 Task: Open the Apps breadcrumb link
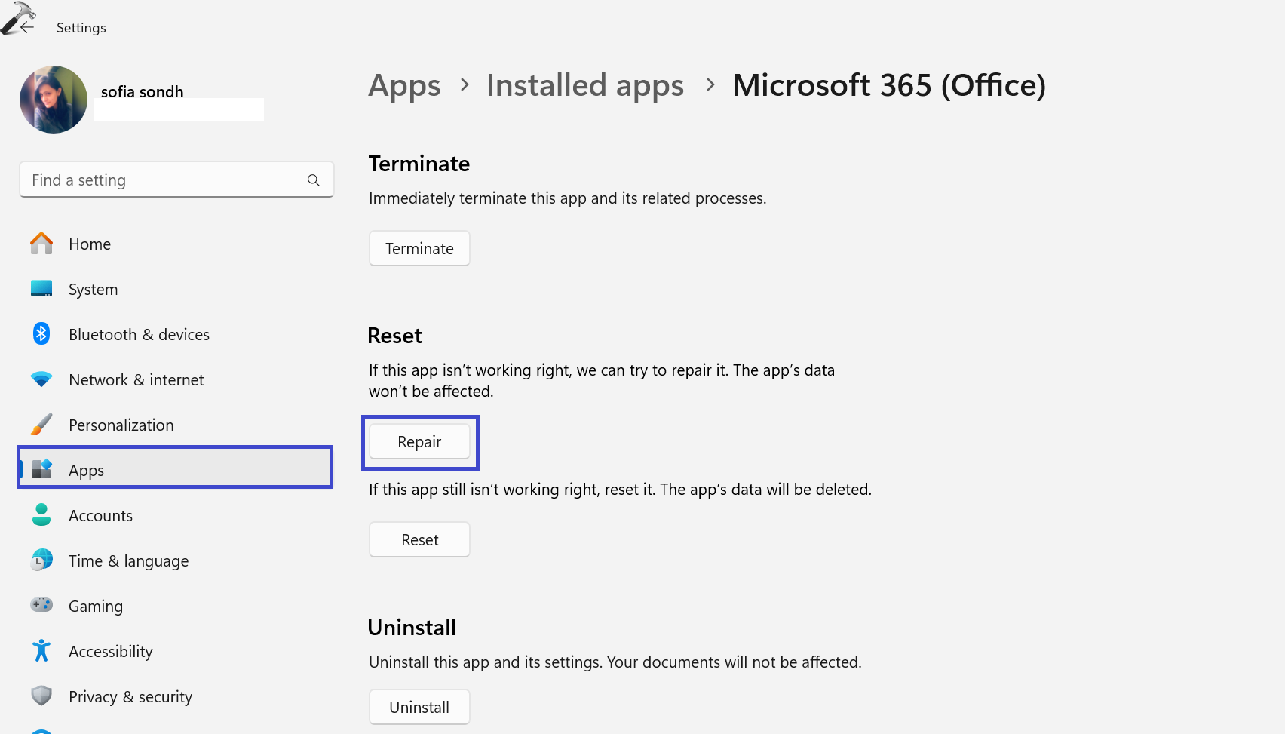[x=404, y=85]
